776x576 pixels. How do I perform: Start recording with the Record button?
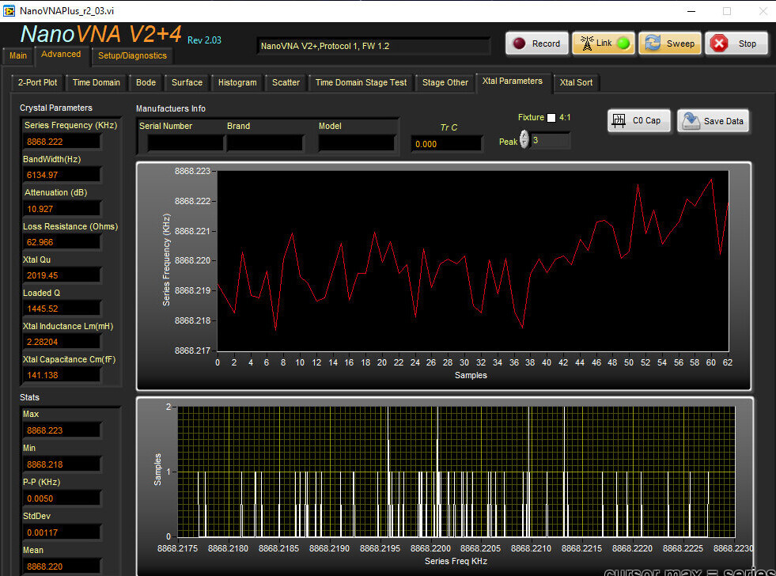tap(537, 44)
